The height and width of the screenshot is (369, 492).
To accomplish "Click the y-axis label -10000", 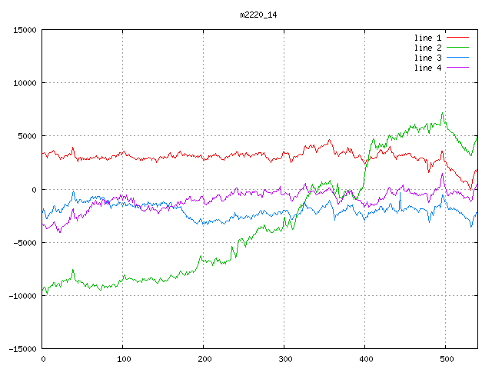I will (x=22, y=296).
